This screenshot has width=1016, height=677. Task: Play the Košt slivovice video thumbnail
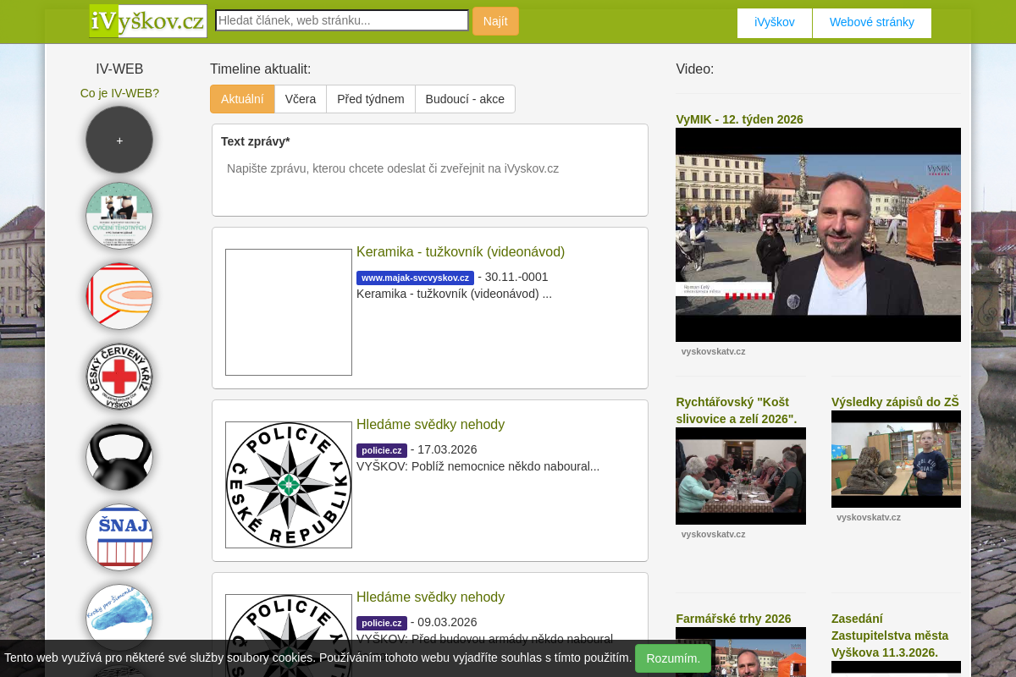pos(741,476)
